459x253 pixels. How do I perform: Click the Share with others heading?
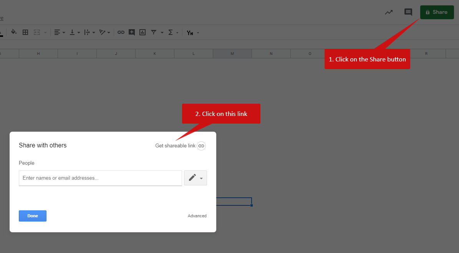43,146
